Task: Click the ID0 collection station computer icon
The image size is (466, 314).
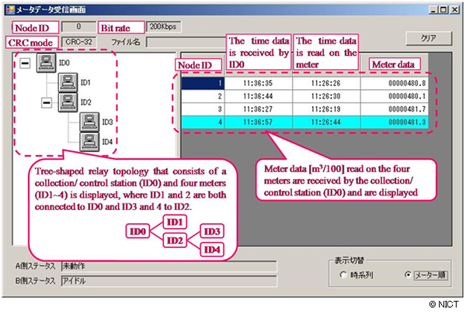Action: [x=44, y=63]
